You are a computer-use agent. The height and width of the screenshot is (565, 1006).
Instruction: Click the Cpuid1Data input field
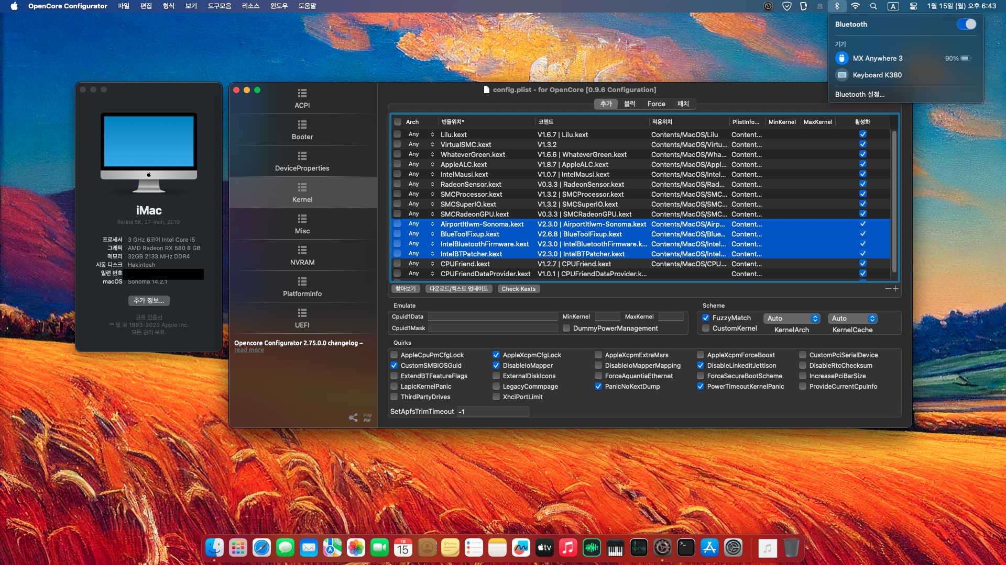[493, 317]
